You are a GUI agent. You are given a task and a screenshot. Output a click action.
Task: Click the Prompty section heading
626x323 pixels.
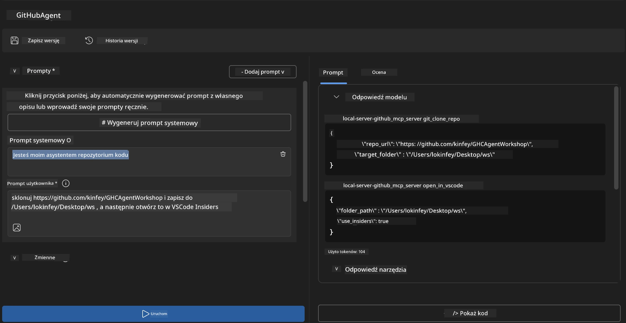(41, 71)
